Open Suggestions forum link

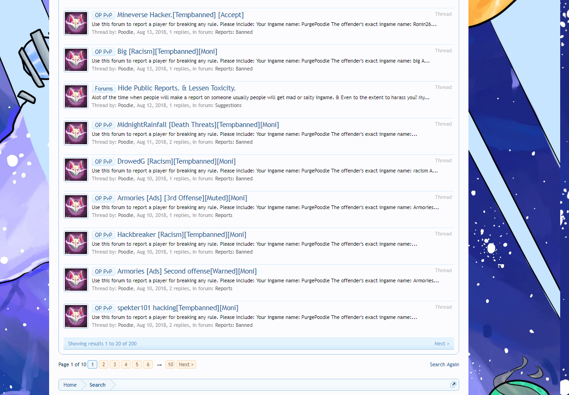coord(228,105)
